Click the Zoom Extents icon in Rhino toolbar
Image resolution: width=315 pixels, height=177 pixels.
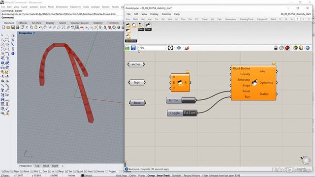pos(63,28)
